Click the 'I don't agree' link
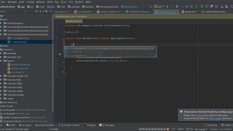 click(x=215, y=118)
